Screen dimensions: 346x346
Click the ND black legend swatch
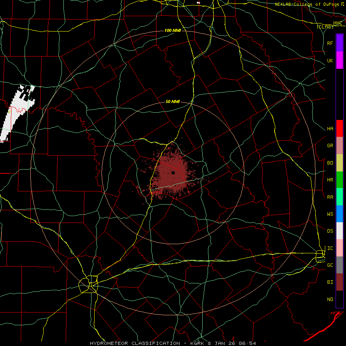coord(339,299)
